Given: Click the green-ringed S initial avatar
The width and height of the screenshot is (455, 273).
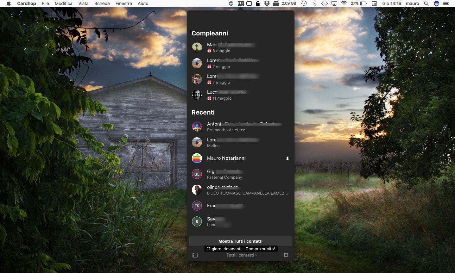Looking at the screenshot, I should pyautogui.click(x=197, y=221).
